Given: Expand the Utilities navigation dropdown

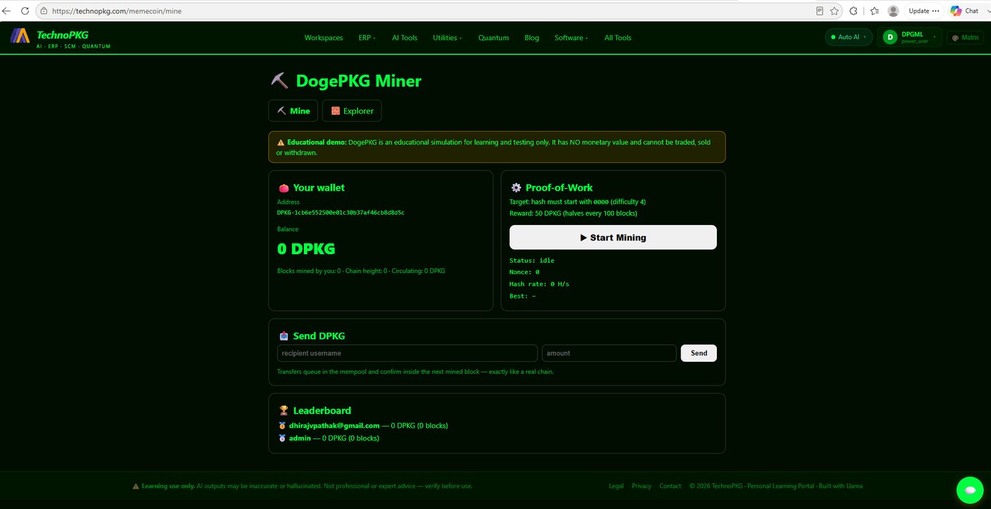Looking at the screenshot, I should (447, 38).
